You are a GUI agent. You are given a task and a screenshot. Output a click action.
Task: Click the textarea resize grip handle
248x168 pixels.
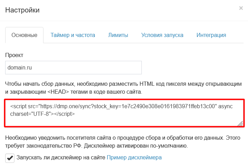240,123
